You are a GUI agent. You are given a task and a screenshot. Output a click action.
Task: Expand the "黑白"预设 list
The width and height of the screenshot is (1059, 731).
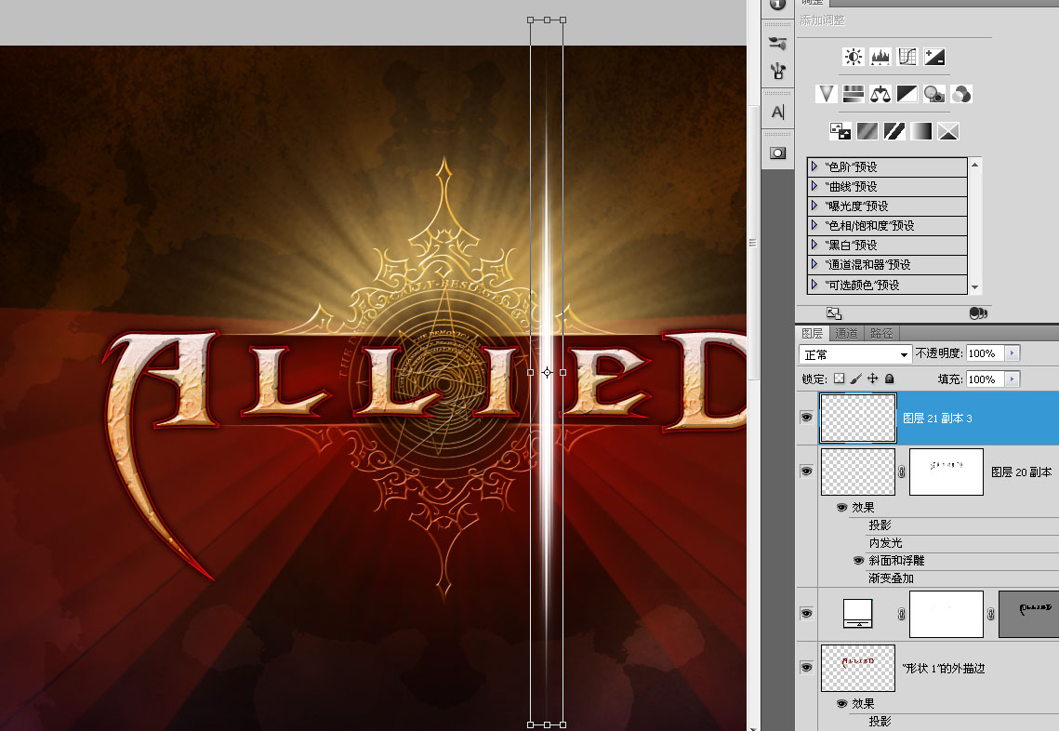coord(814,245)
